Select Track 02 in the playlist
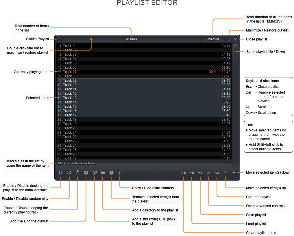This screenshot has width=294, height=236. point(144,50)
